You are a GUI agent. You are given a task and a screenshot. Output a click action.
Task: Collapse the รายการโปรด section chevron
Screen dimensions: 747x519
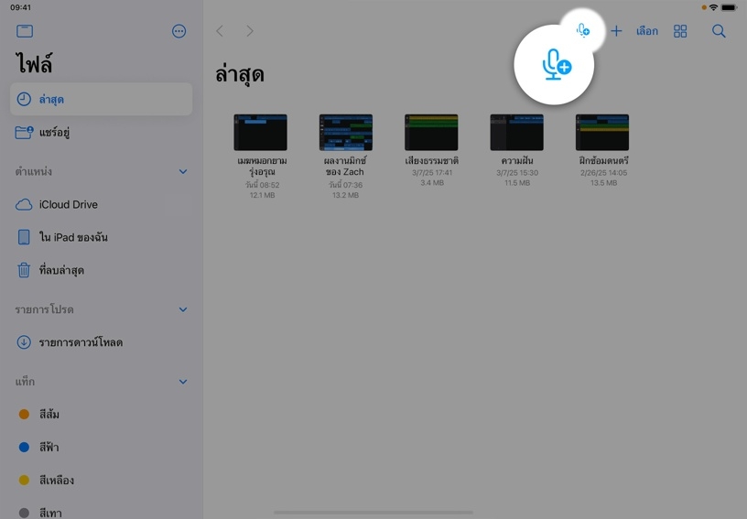click(x=182, y=309)
